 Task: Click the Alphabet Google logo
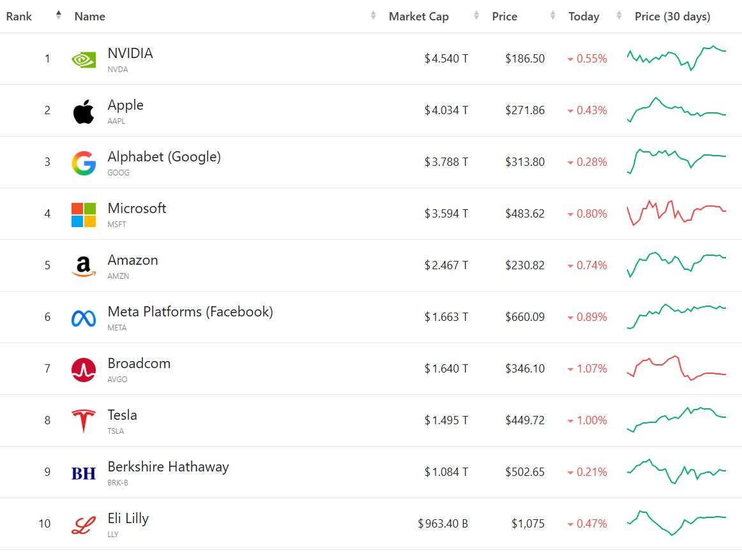point(84,163)
